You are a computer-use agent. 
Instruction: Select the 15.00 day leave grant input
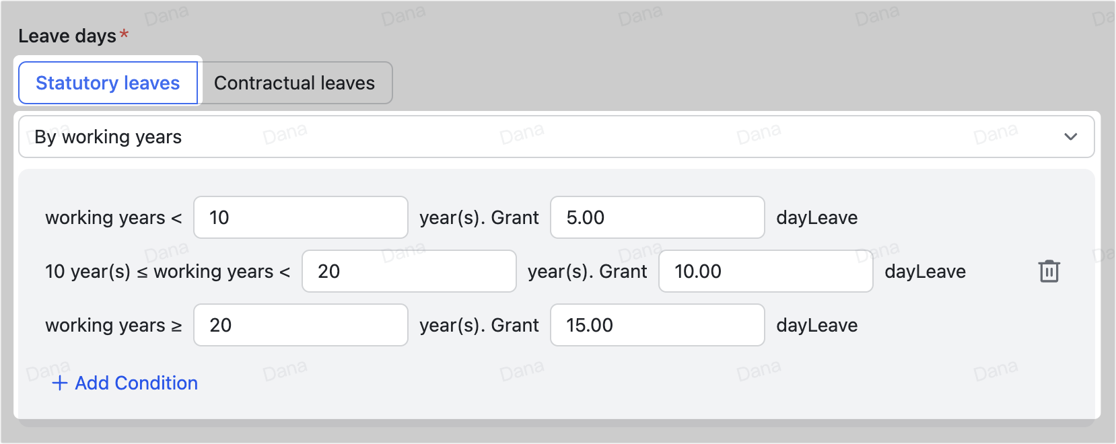(657, 325)
